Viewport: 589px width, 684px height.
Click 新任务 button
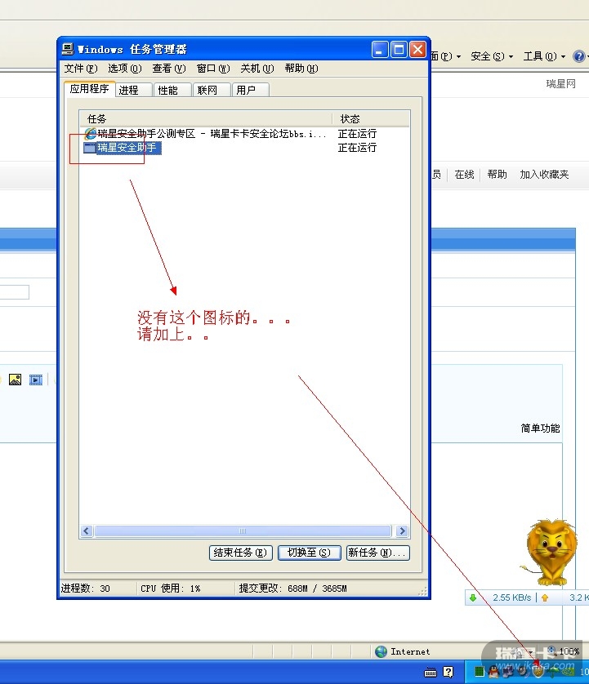377,553
